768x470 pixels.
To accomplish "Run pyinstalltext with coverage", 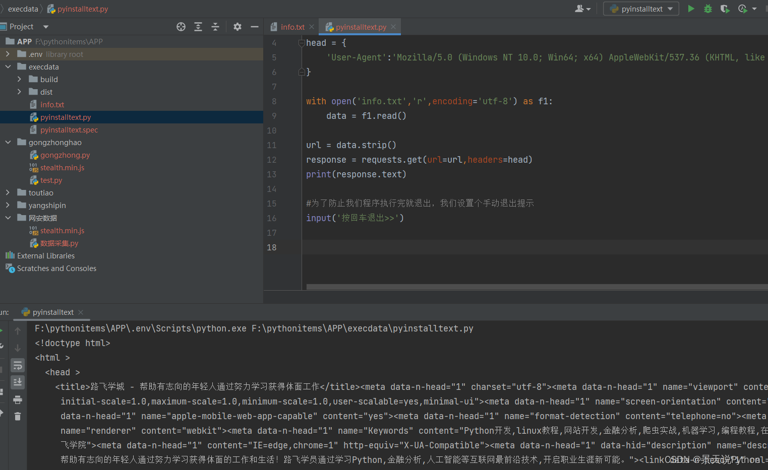I will (725, 9).
